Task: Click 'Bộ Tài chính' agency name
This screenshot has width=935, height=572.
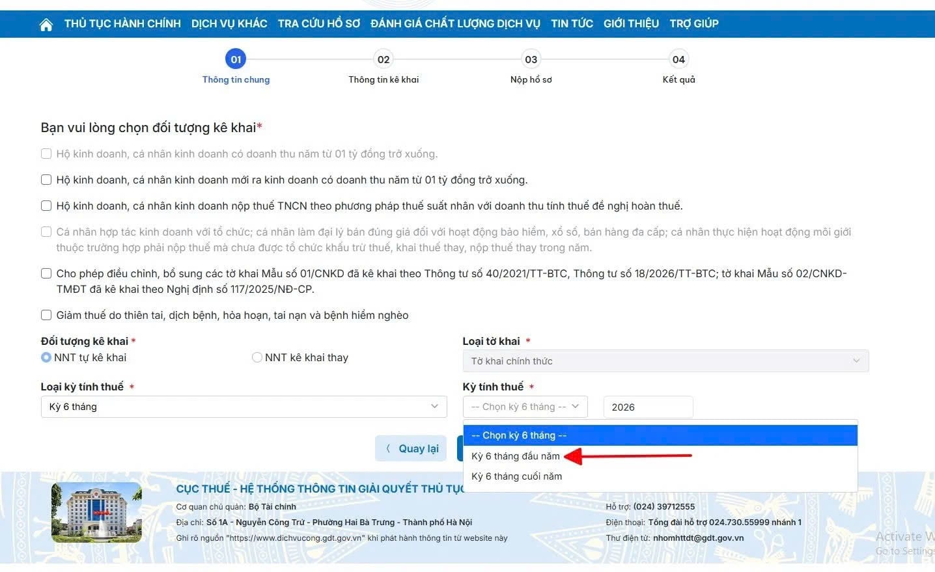Action: click(x=272, y=507)
